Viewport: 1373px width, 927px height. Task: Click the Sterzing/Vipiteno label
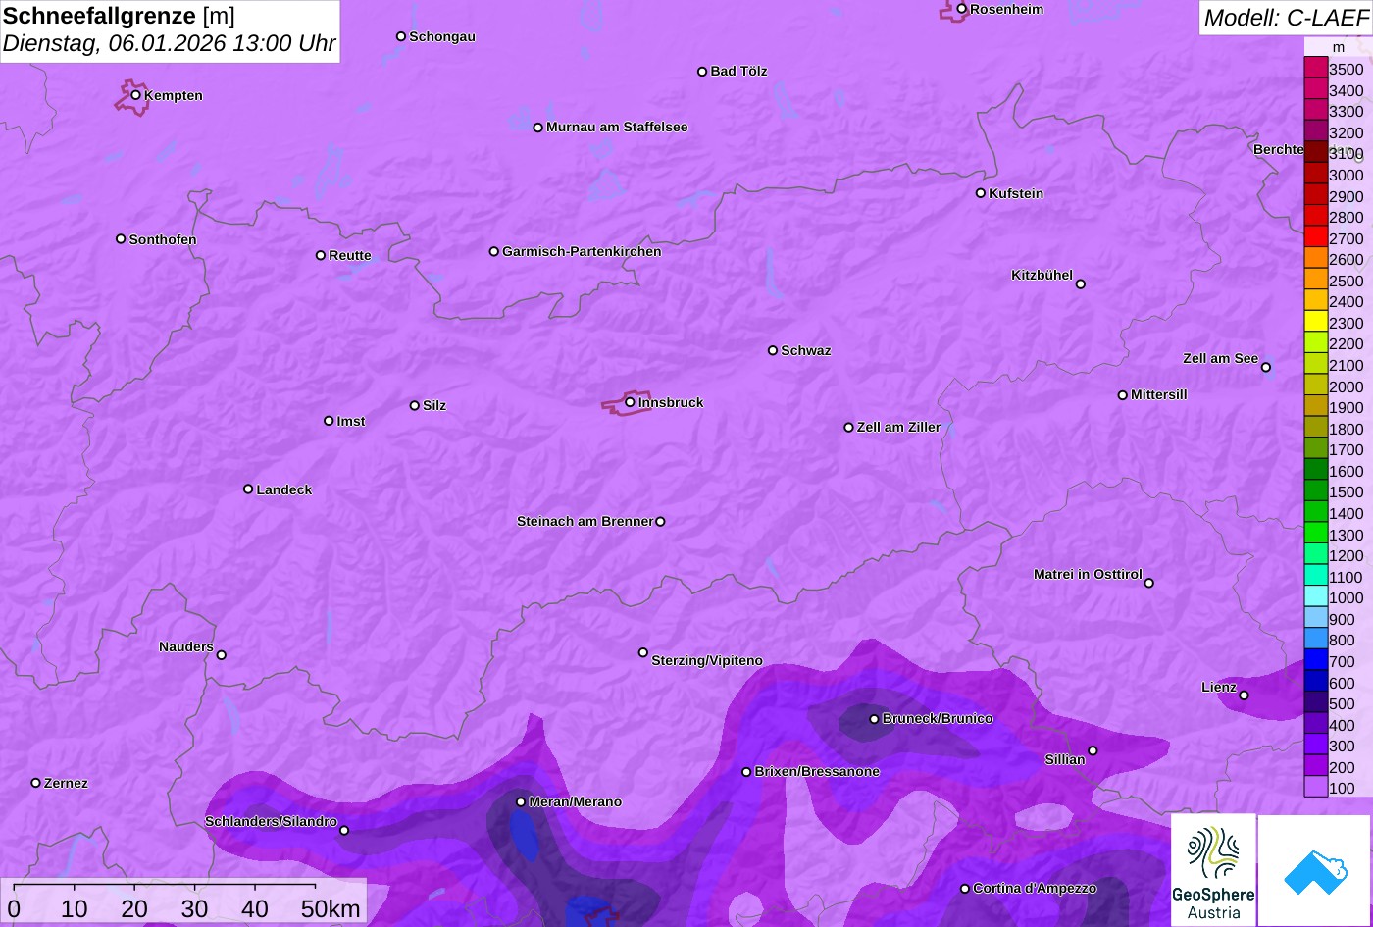coord(707,661)
